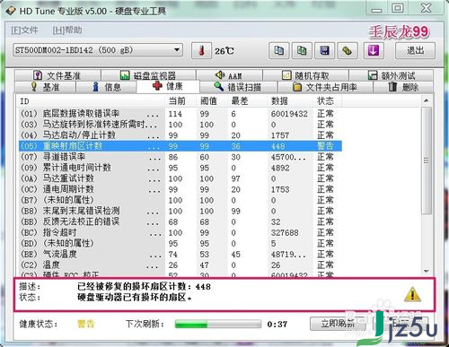Switch to the 磁盘监视器 tab
This screenshot has width=449, height=347.
148,75
